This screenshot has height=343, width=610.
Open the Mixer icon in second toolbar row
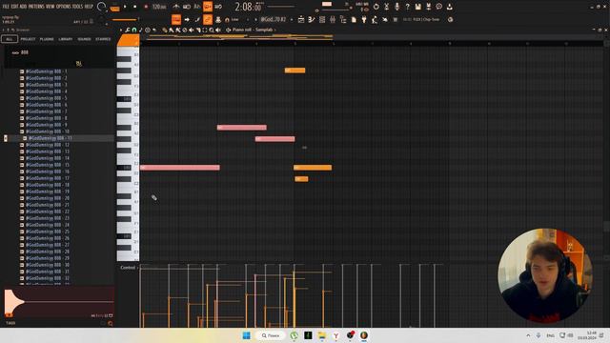click(333, 19)
